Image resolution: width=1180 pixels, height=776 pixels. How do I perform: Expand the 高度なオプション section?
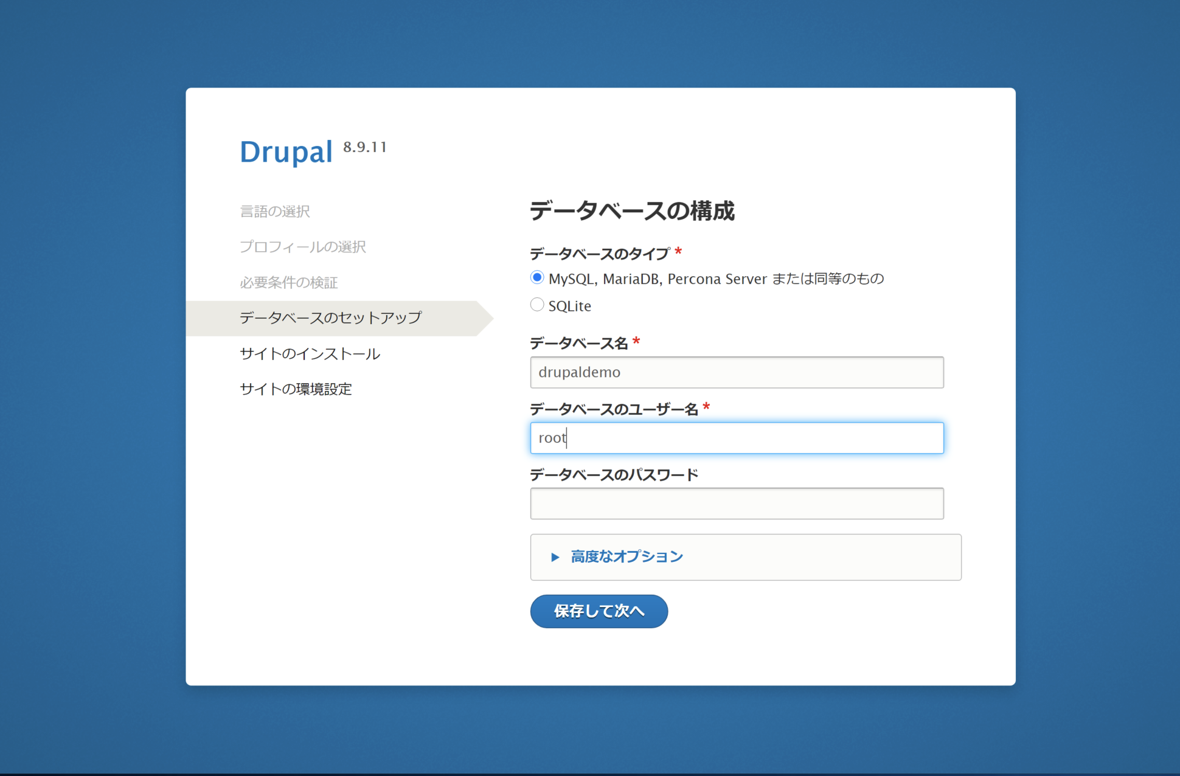coord(626,556)
